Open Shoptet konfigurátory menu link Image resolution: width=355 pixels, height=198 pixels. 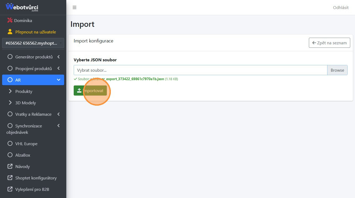[33, 178]
